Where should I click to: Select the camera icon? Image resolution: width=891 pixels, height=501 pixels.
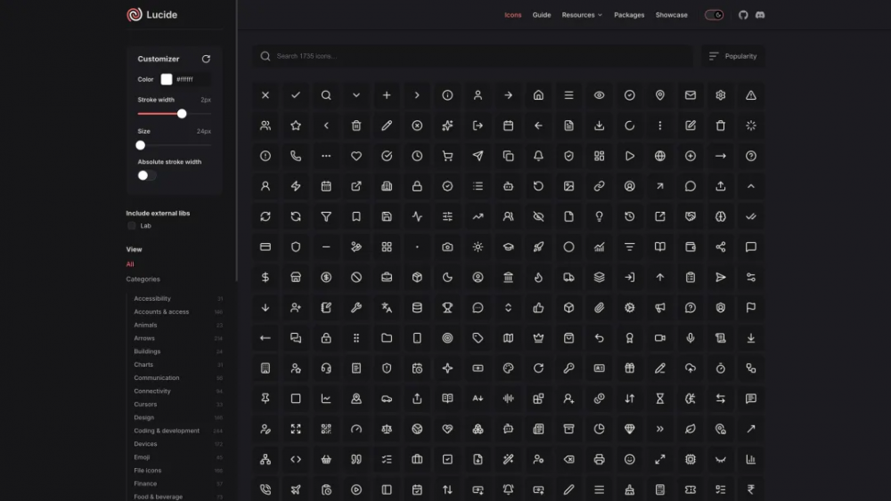(447, 246)
